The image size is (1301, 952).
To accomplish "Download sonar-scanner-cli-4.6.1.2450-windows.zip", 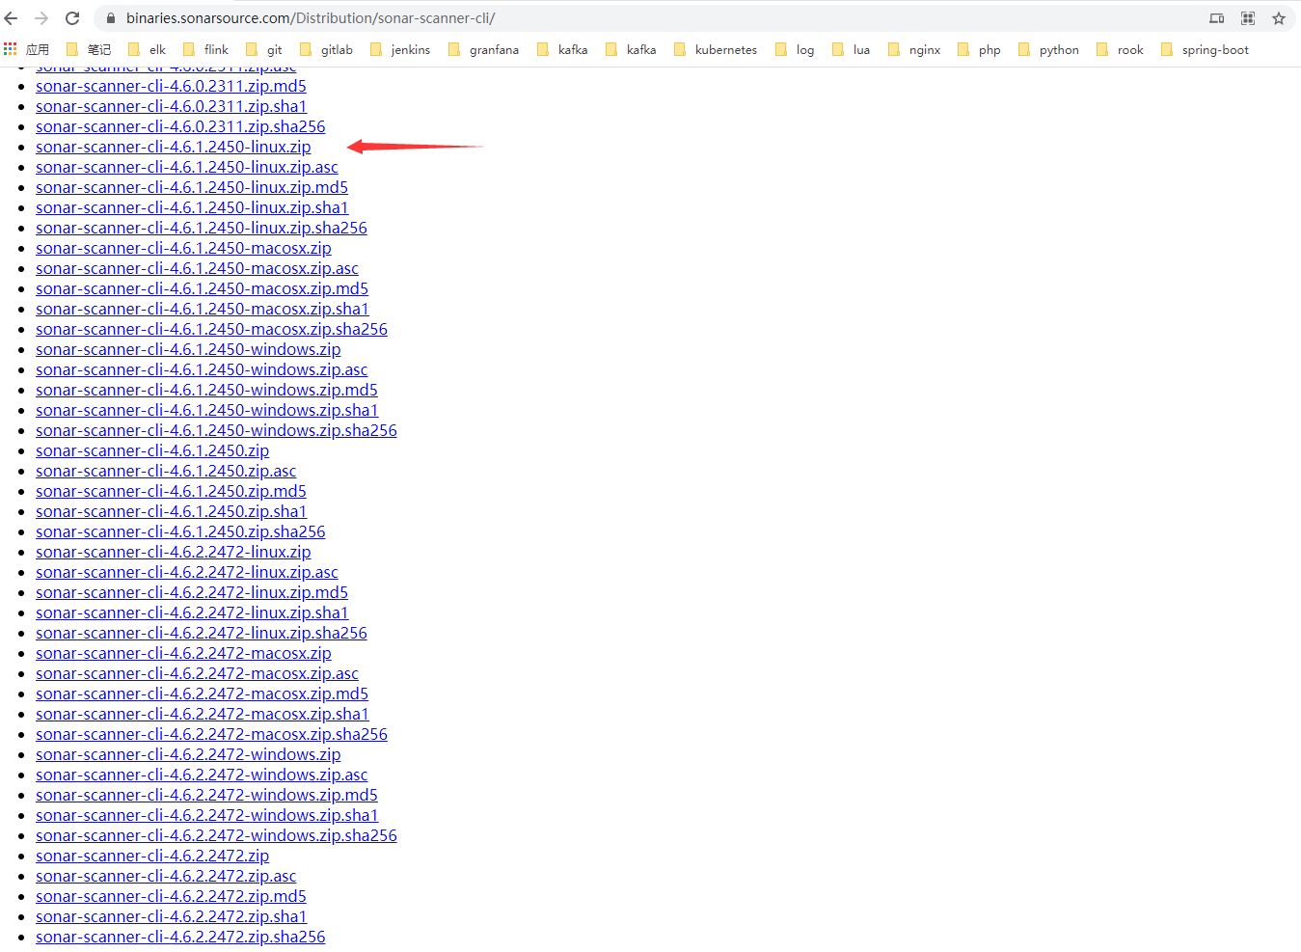I will [188, 349].
